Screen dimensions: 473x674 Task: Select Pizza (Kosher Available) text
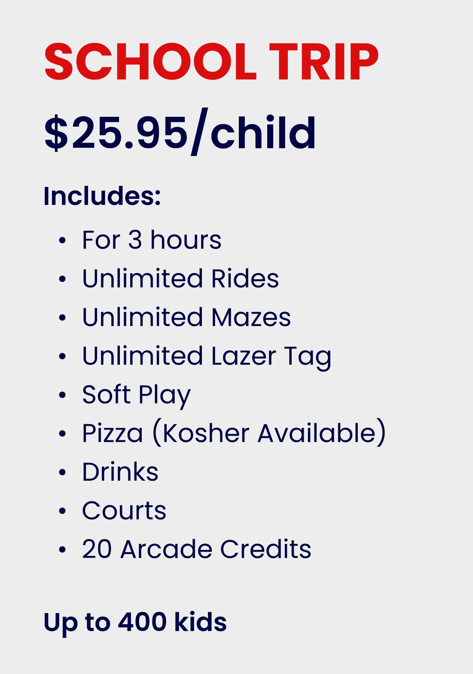pos(234,433)
